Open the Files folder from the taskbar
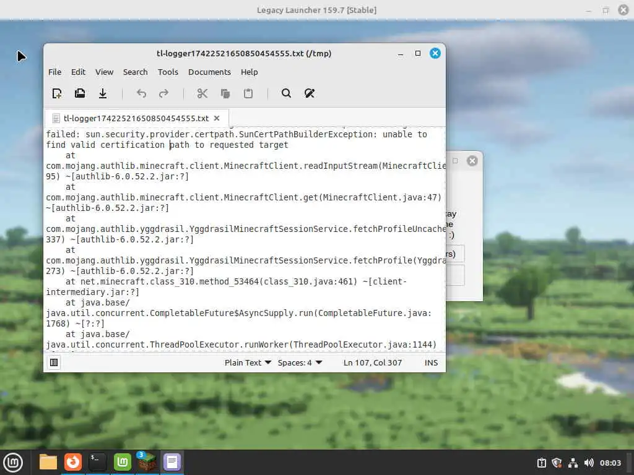This screenshot has width=634, height=475. [x=48, y=462]
